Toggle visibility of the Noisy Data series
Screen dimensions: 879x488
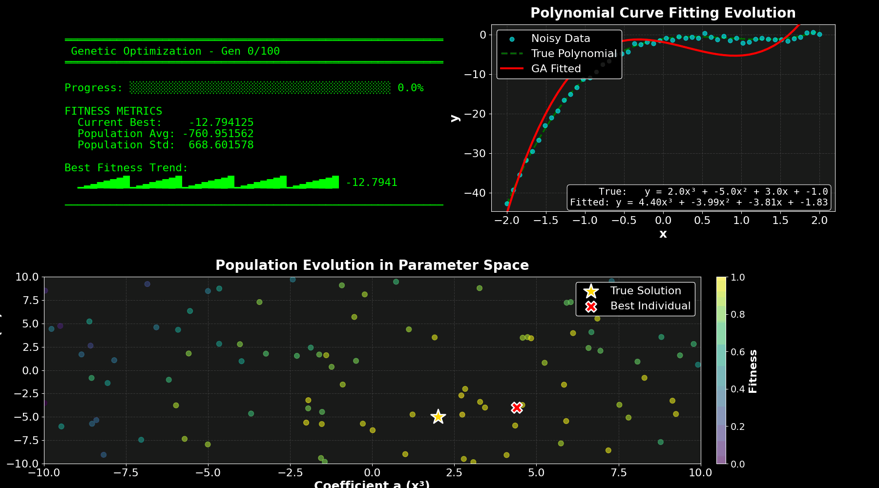(560, 38)
